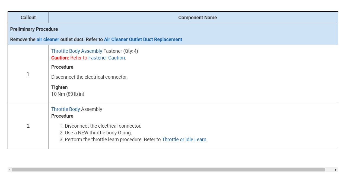Screen dimensions: 363x179
Task: Select the callout number 2 cell
Action: 28,126
